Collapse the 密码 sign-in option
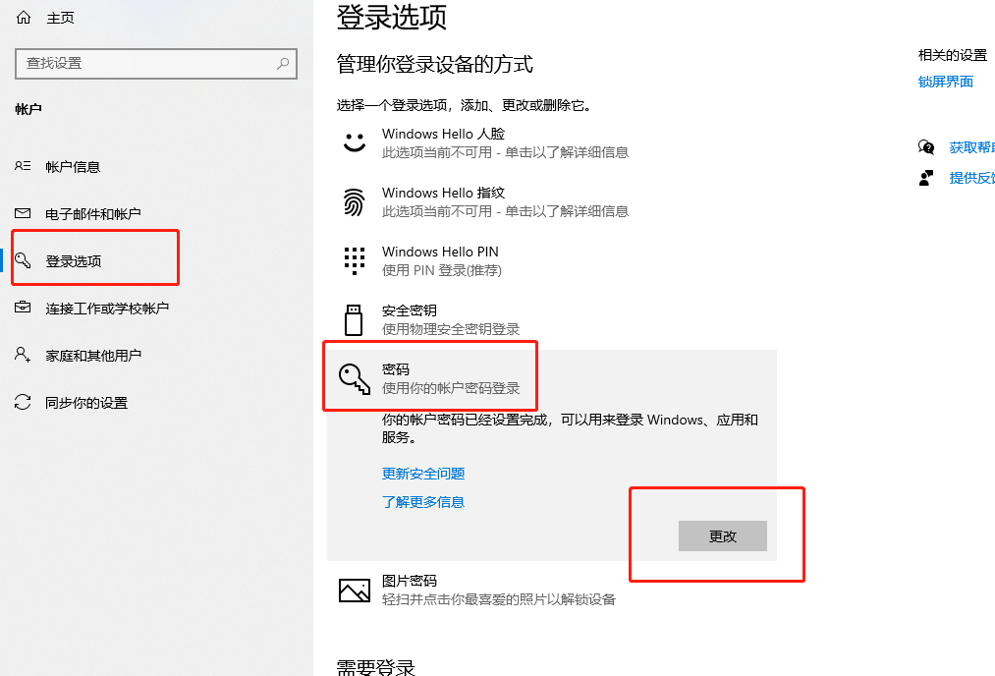 pos(552,379)
